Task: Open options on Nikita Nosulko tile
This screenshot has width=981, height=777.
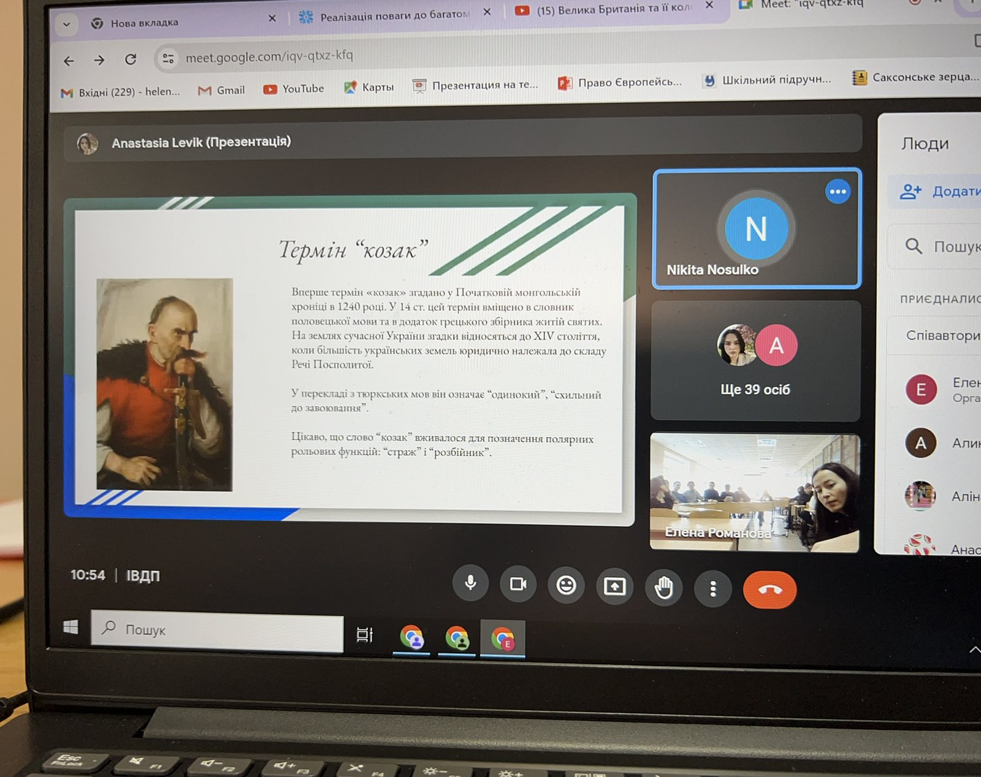Action: [x=838, y=192]
